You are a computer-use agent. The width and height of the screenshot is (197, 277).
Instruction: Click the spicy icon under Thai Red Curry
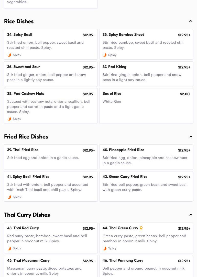(x=9, y=248)
